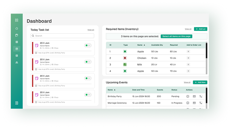The height and width of the screenshot is (128, 231).
Task: Click the logout icon at sidebar bottom
Action: click(17, 103)
